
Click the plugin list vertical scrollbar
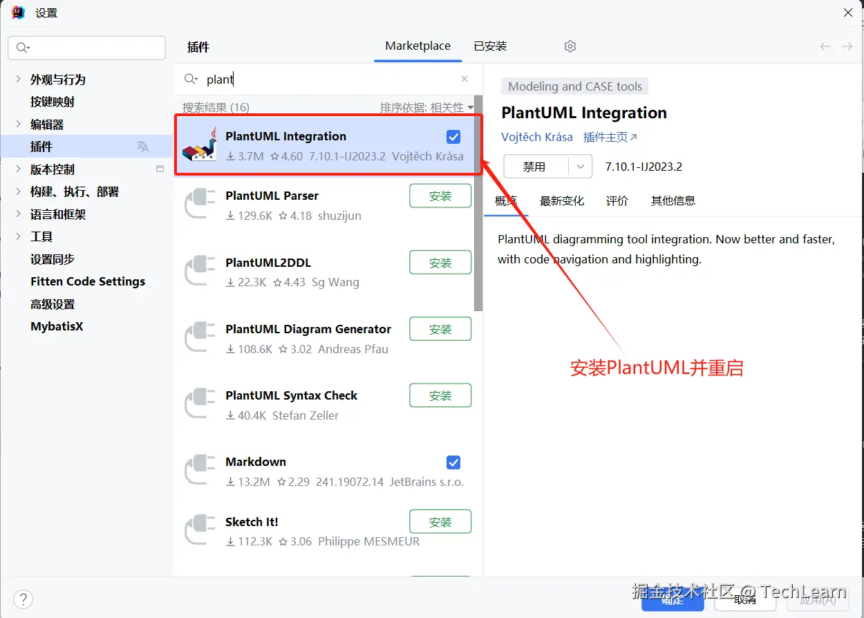[478, 204]
